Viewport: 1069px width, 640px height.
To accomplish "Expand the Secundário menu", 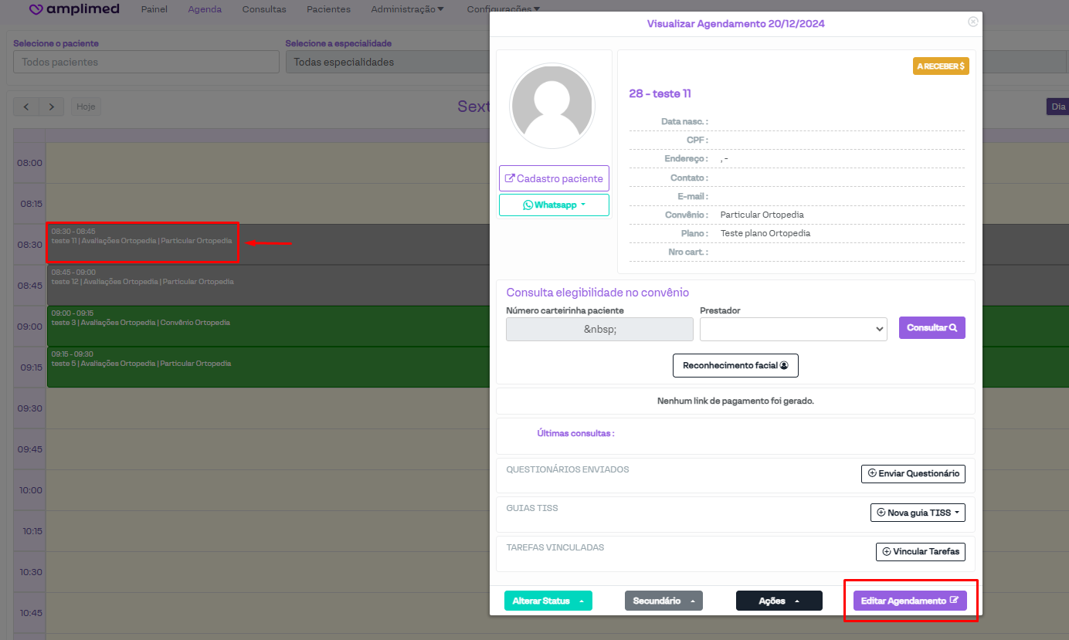I will (x=663, y=601).
